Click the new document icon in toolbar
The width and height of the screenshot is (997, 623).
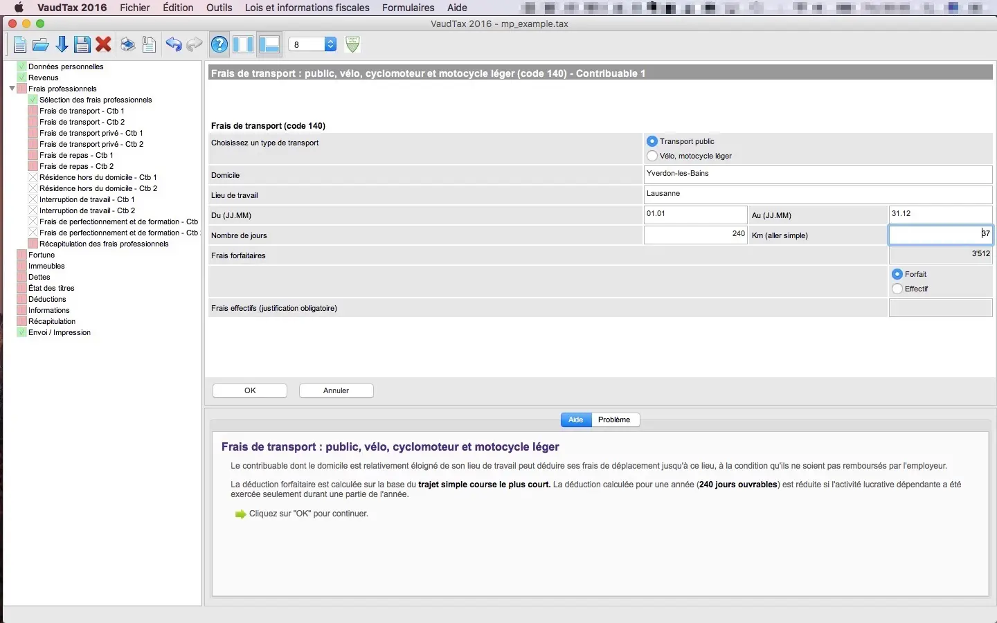tap(19, 45)
